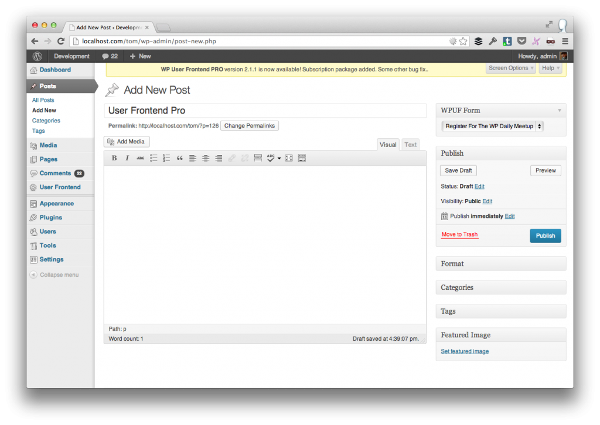Open Comments section in sidebar
Image resolution: width=600 pixels, height=425 pixels.
coord(56,173)
